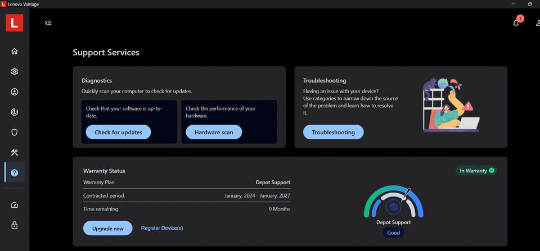Click the In Warranty status badge
This screenshot has height=251, width=540.
tap(476, 170)
